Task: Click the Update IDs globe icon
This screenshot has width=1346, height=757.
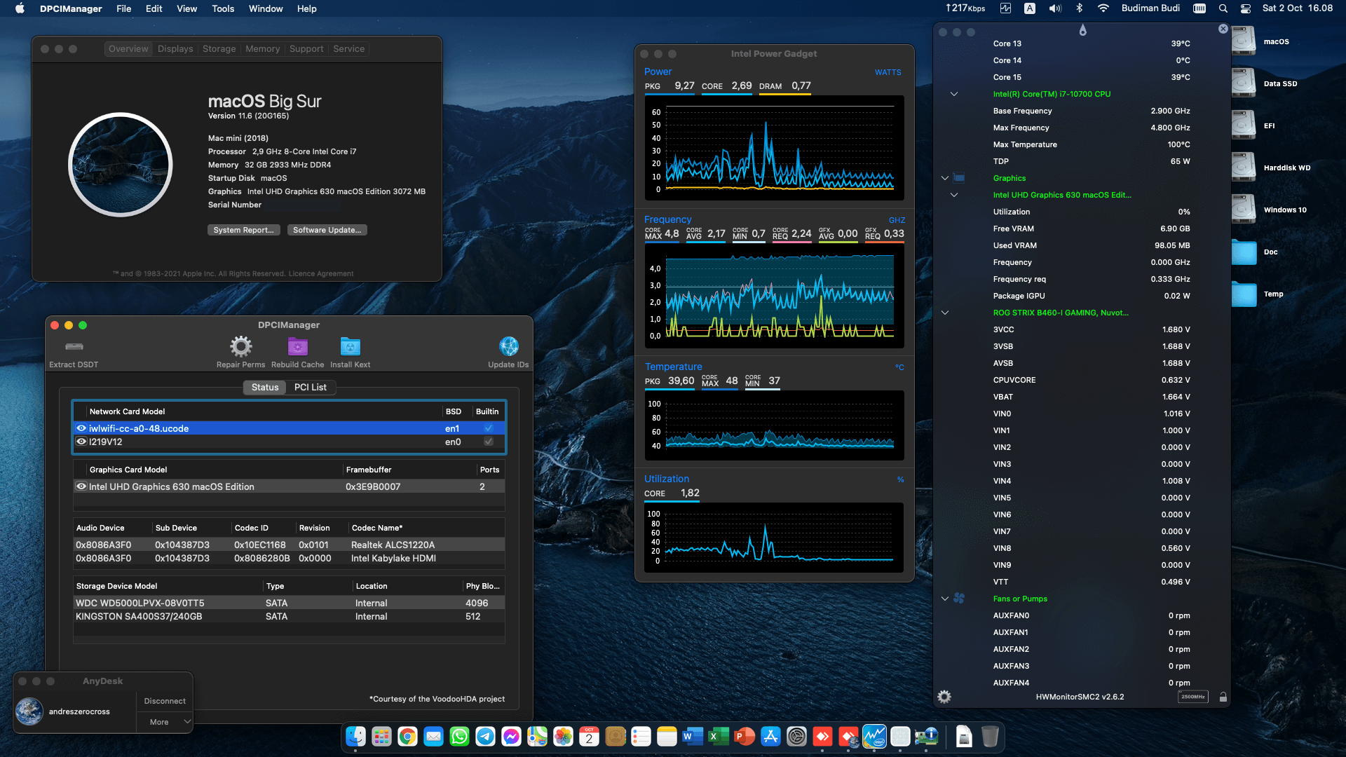Action: point(508,346)
